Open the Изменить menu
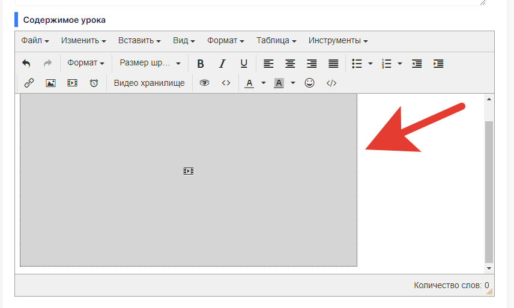This screenshot has width=514, height=308. click(83, 41)
